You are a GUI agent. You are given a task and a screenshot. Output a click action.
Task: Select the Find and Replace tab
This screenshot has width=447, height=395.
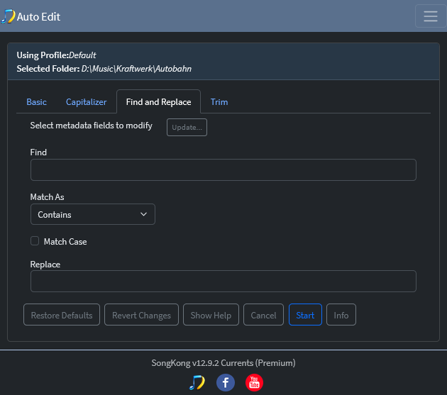point(158,102)
